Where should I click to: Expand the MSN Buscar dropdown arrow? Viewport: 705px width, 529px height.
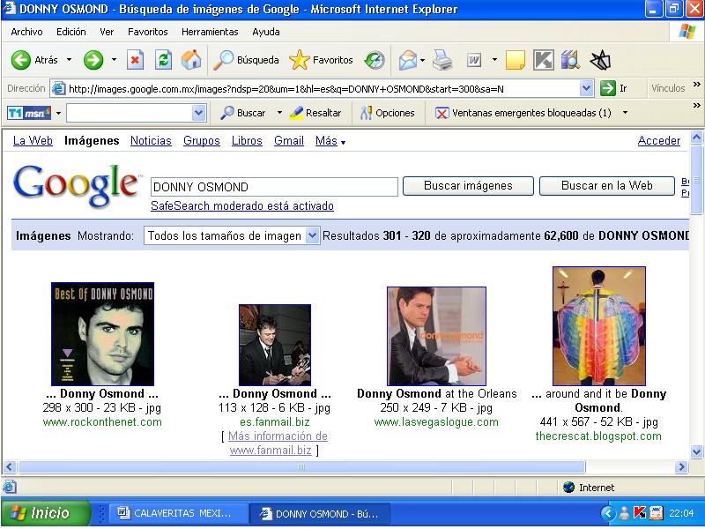click(279, 113)
